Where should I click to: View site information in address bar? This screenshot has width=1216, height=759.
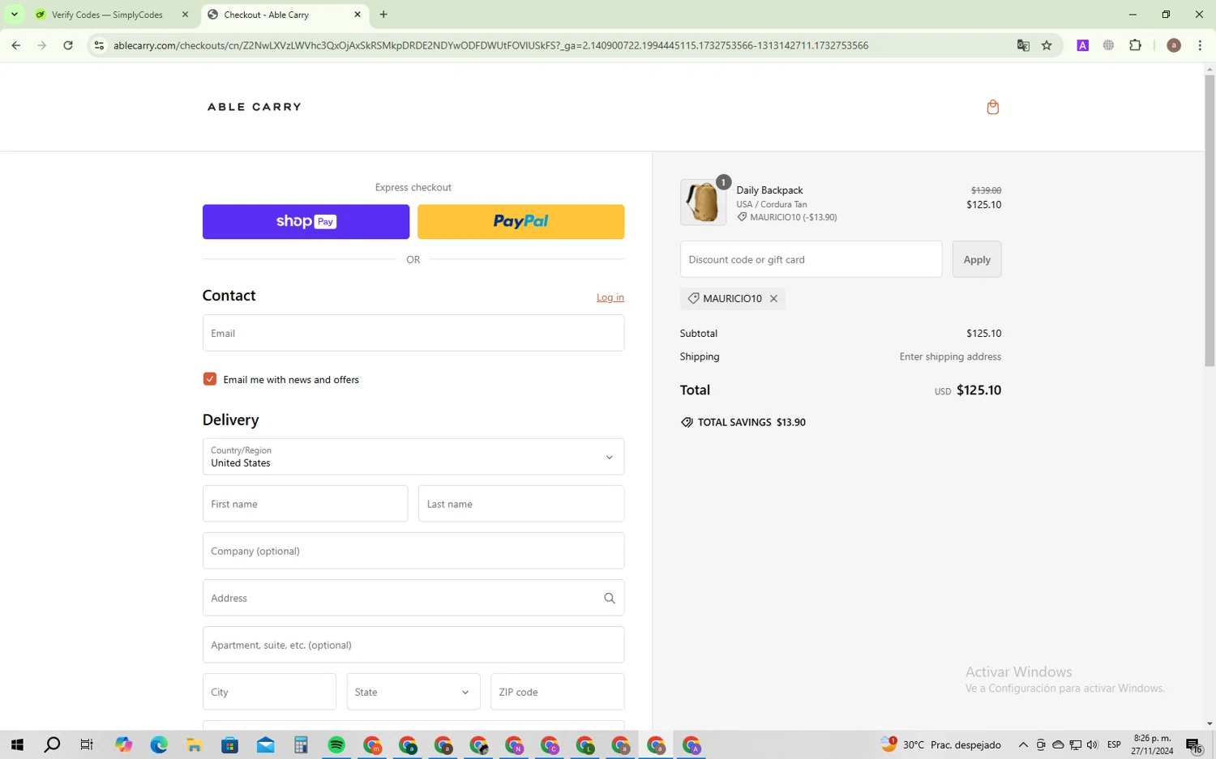tap(99, 45)
